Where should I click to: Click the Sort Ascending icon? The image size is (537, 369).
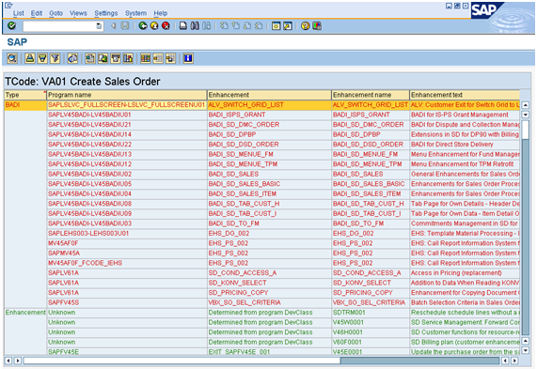click(x=30, y=58)
